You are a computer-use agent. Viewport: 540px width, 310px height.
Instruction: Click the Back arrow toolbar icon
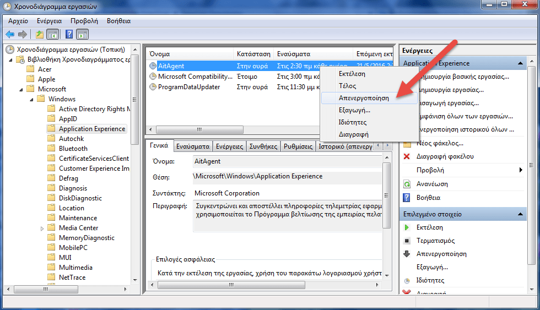click(10, 35)
